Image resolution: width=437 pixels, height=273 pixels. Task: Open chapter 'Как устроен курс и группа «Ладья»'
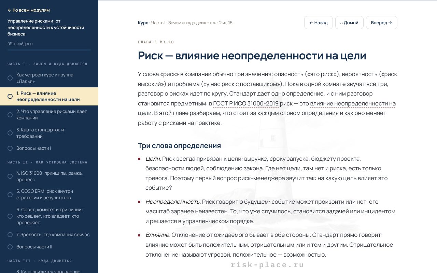click(49, 78)
